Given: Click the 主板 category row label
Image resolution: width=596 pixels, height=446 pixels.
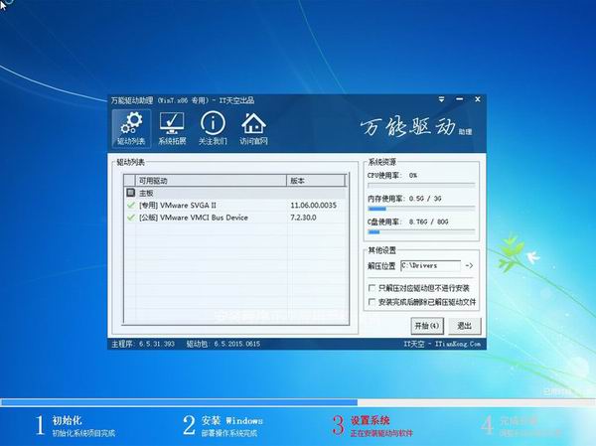Looking at the screenshot, I should coord(146,193).
